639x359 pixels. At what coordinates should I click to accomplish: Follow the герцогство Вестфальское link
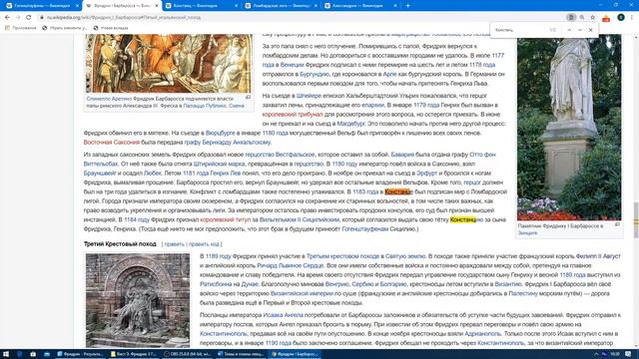click(x=280, y=155)
